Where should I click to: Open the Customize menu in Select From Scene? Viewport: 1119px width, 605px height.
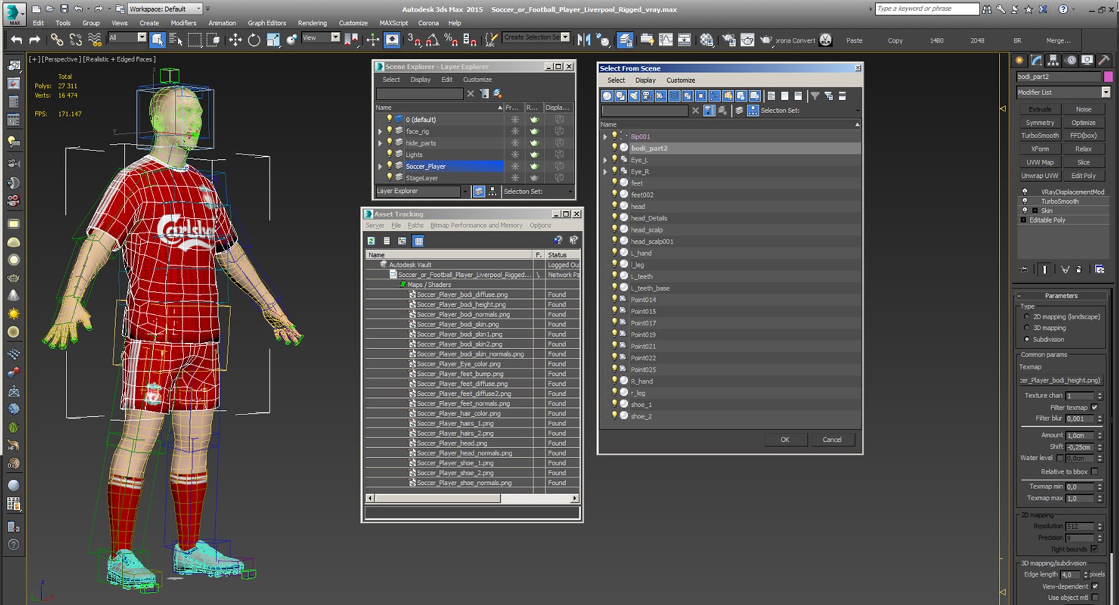[681, 80]
